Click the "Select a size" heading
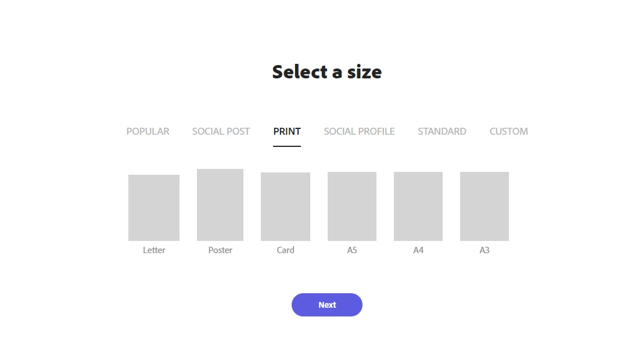The height and width of the screenshot is (360, 628). click(x=326, y=72)
